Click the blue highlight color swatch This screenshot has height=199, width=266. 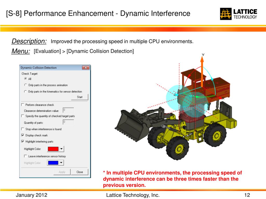(53, 163)
